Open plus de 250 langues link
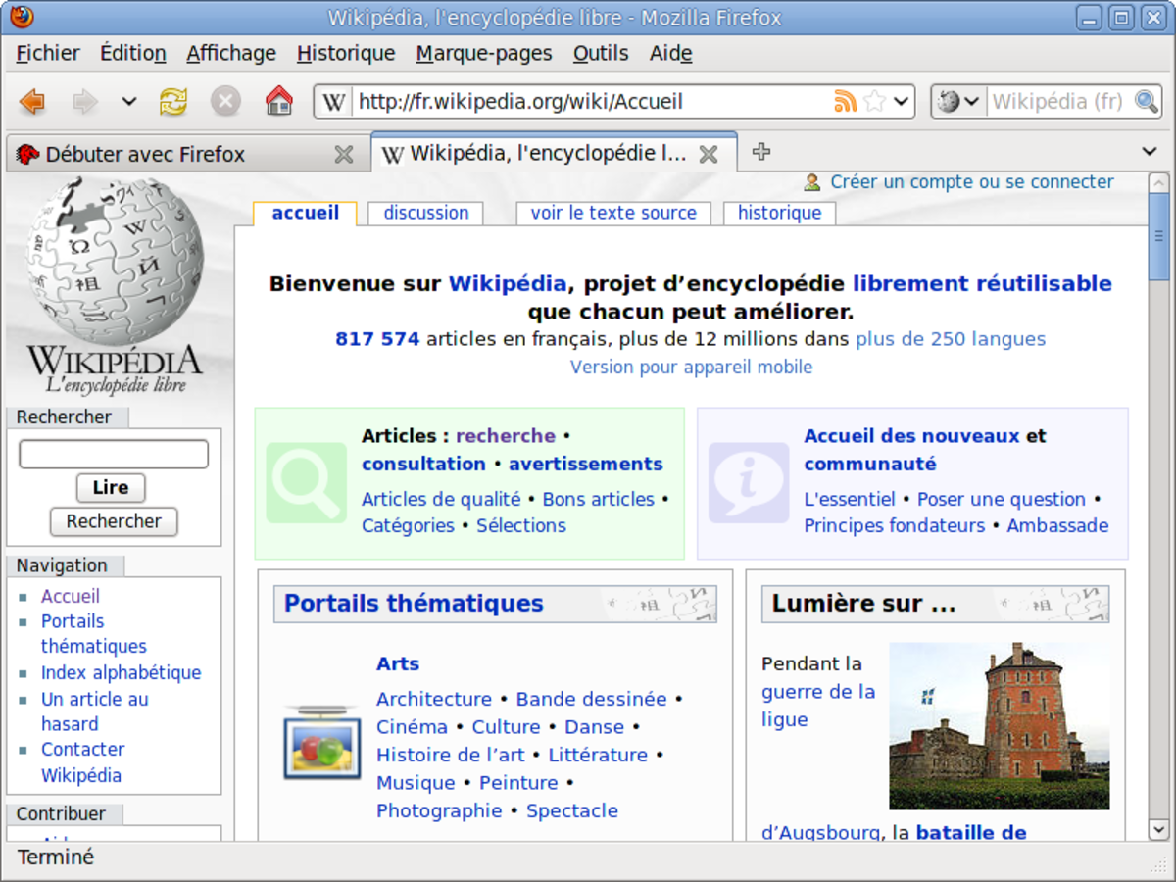1176x882 pixels. (951, 339)
